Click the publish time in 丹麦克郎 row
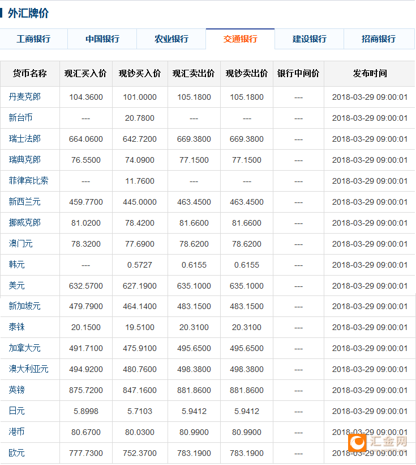This screenshot has width=416, height=465. coord(370,98)
